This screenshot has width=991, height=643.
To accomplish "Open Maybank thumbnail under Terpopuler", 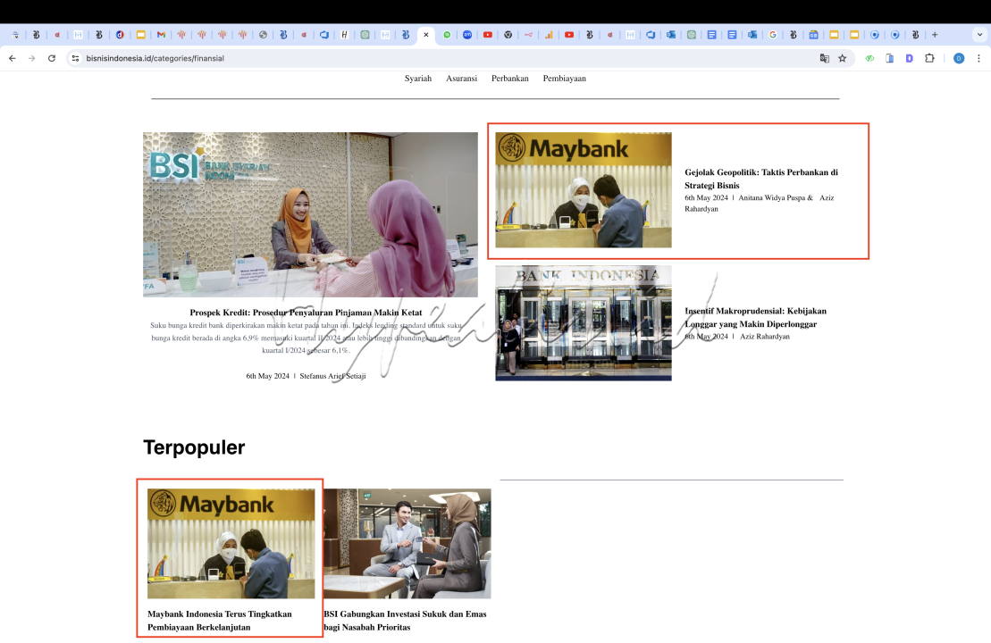I will point(231,543).
